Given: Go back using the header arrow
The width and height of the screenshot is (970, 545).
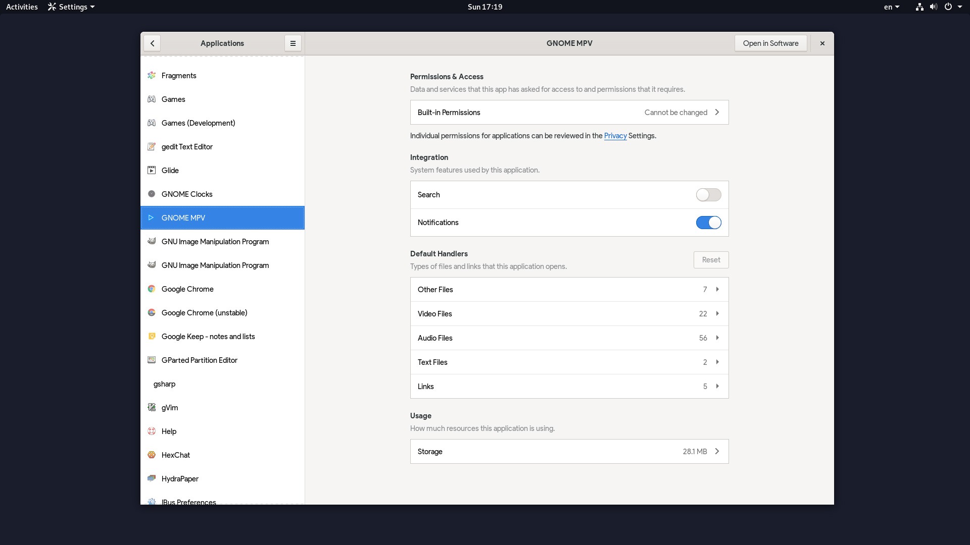Looking at the screenshot, I should coord(152,43).
